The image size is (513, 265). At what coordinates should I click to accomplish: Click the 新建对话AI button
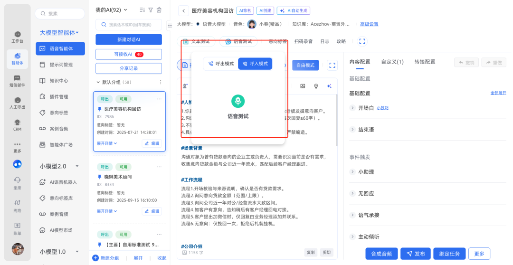pyautogui.click(x=128, y=39)
